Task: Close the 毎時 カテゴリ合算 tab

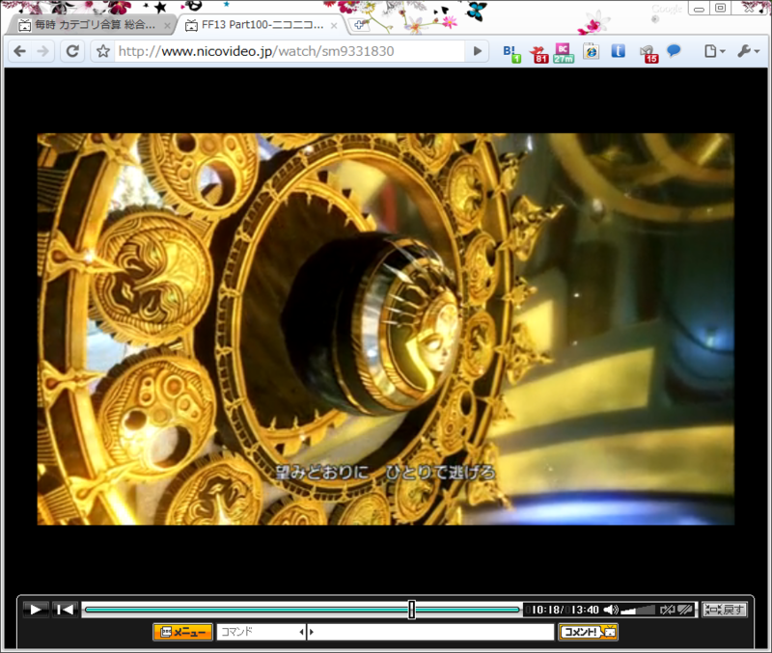Action: [x=167, y=26]
